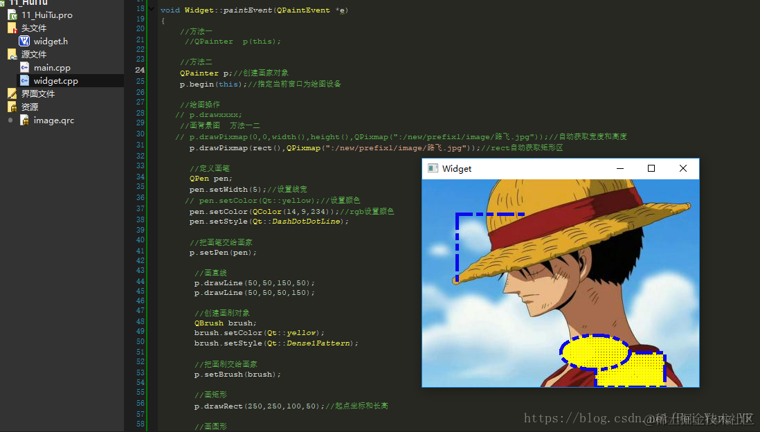The width and height of the screenshot is (760, 432).
Task: Open image.qrc resource file
Action: pyautogui.click(x=54, y=120)
